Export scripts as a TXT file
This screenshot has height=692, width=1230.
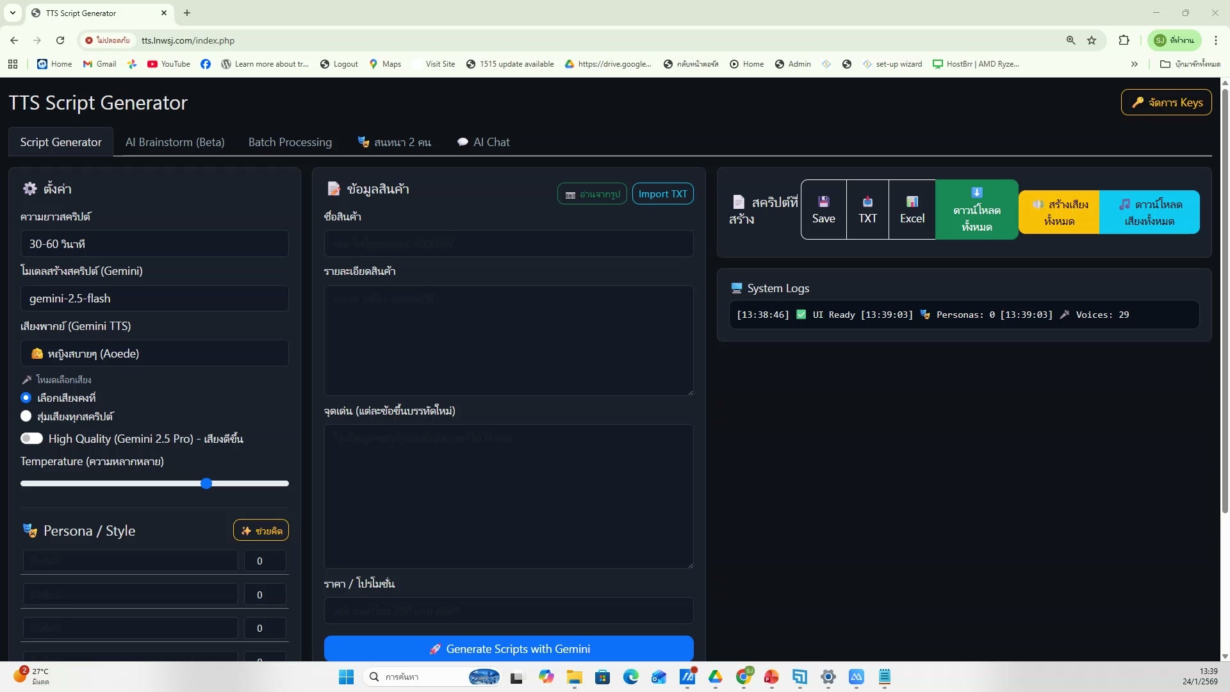coord(867,210)
